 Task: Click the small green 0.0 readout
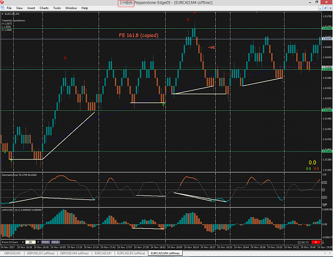[308, 169]
